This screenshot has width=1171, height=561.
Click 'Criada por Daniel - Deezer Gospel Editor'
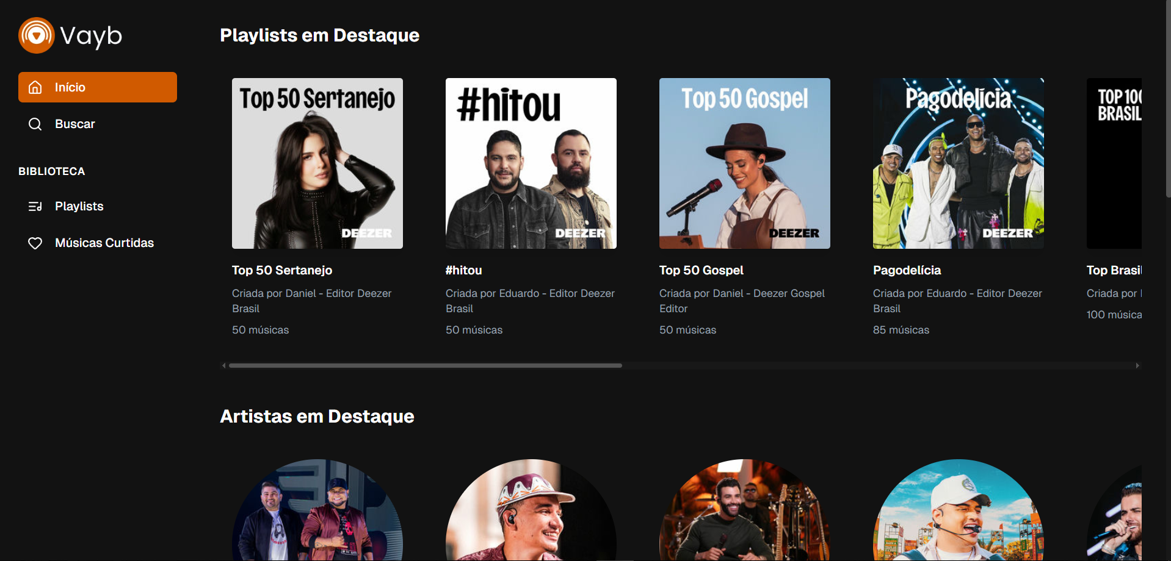[x=742, y=301]
